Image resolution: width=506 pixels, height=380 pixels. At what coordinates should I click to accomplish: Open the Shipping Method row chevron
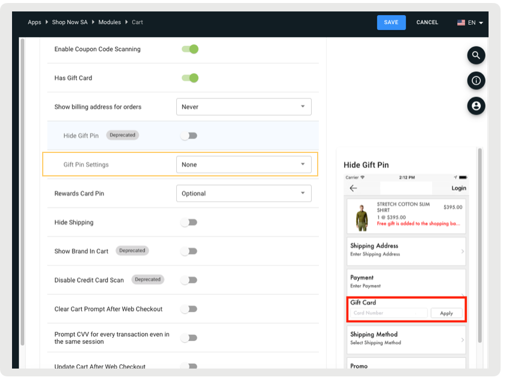click(463, 340)
